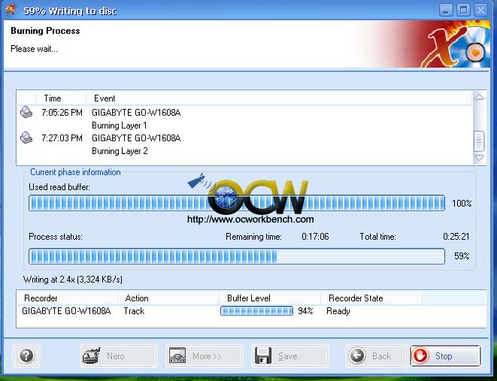Click the 'Current phase information' group label

click(x=75, y=172)
